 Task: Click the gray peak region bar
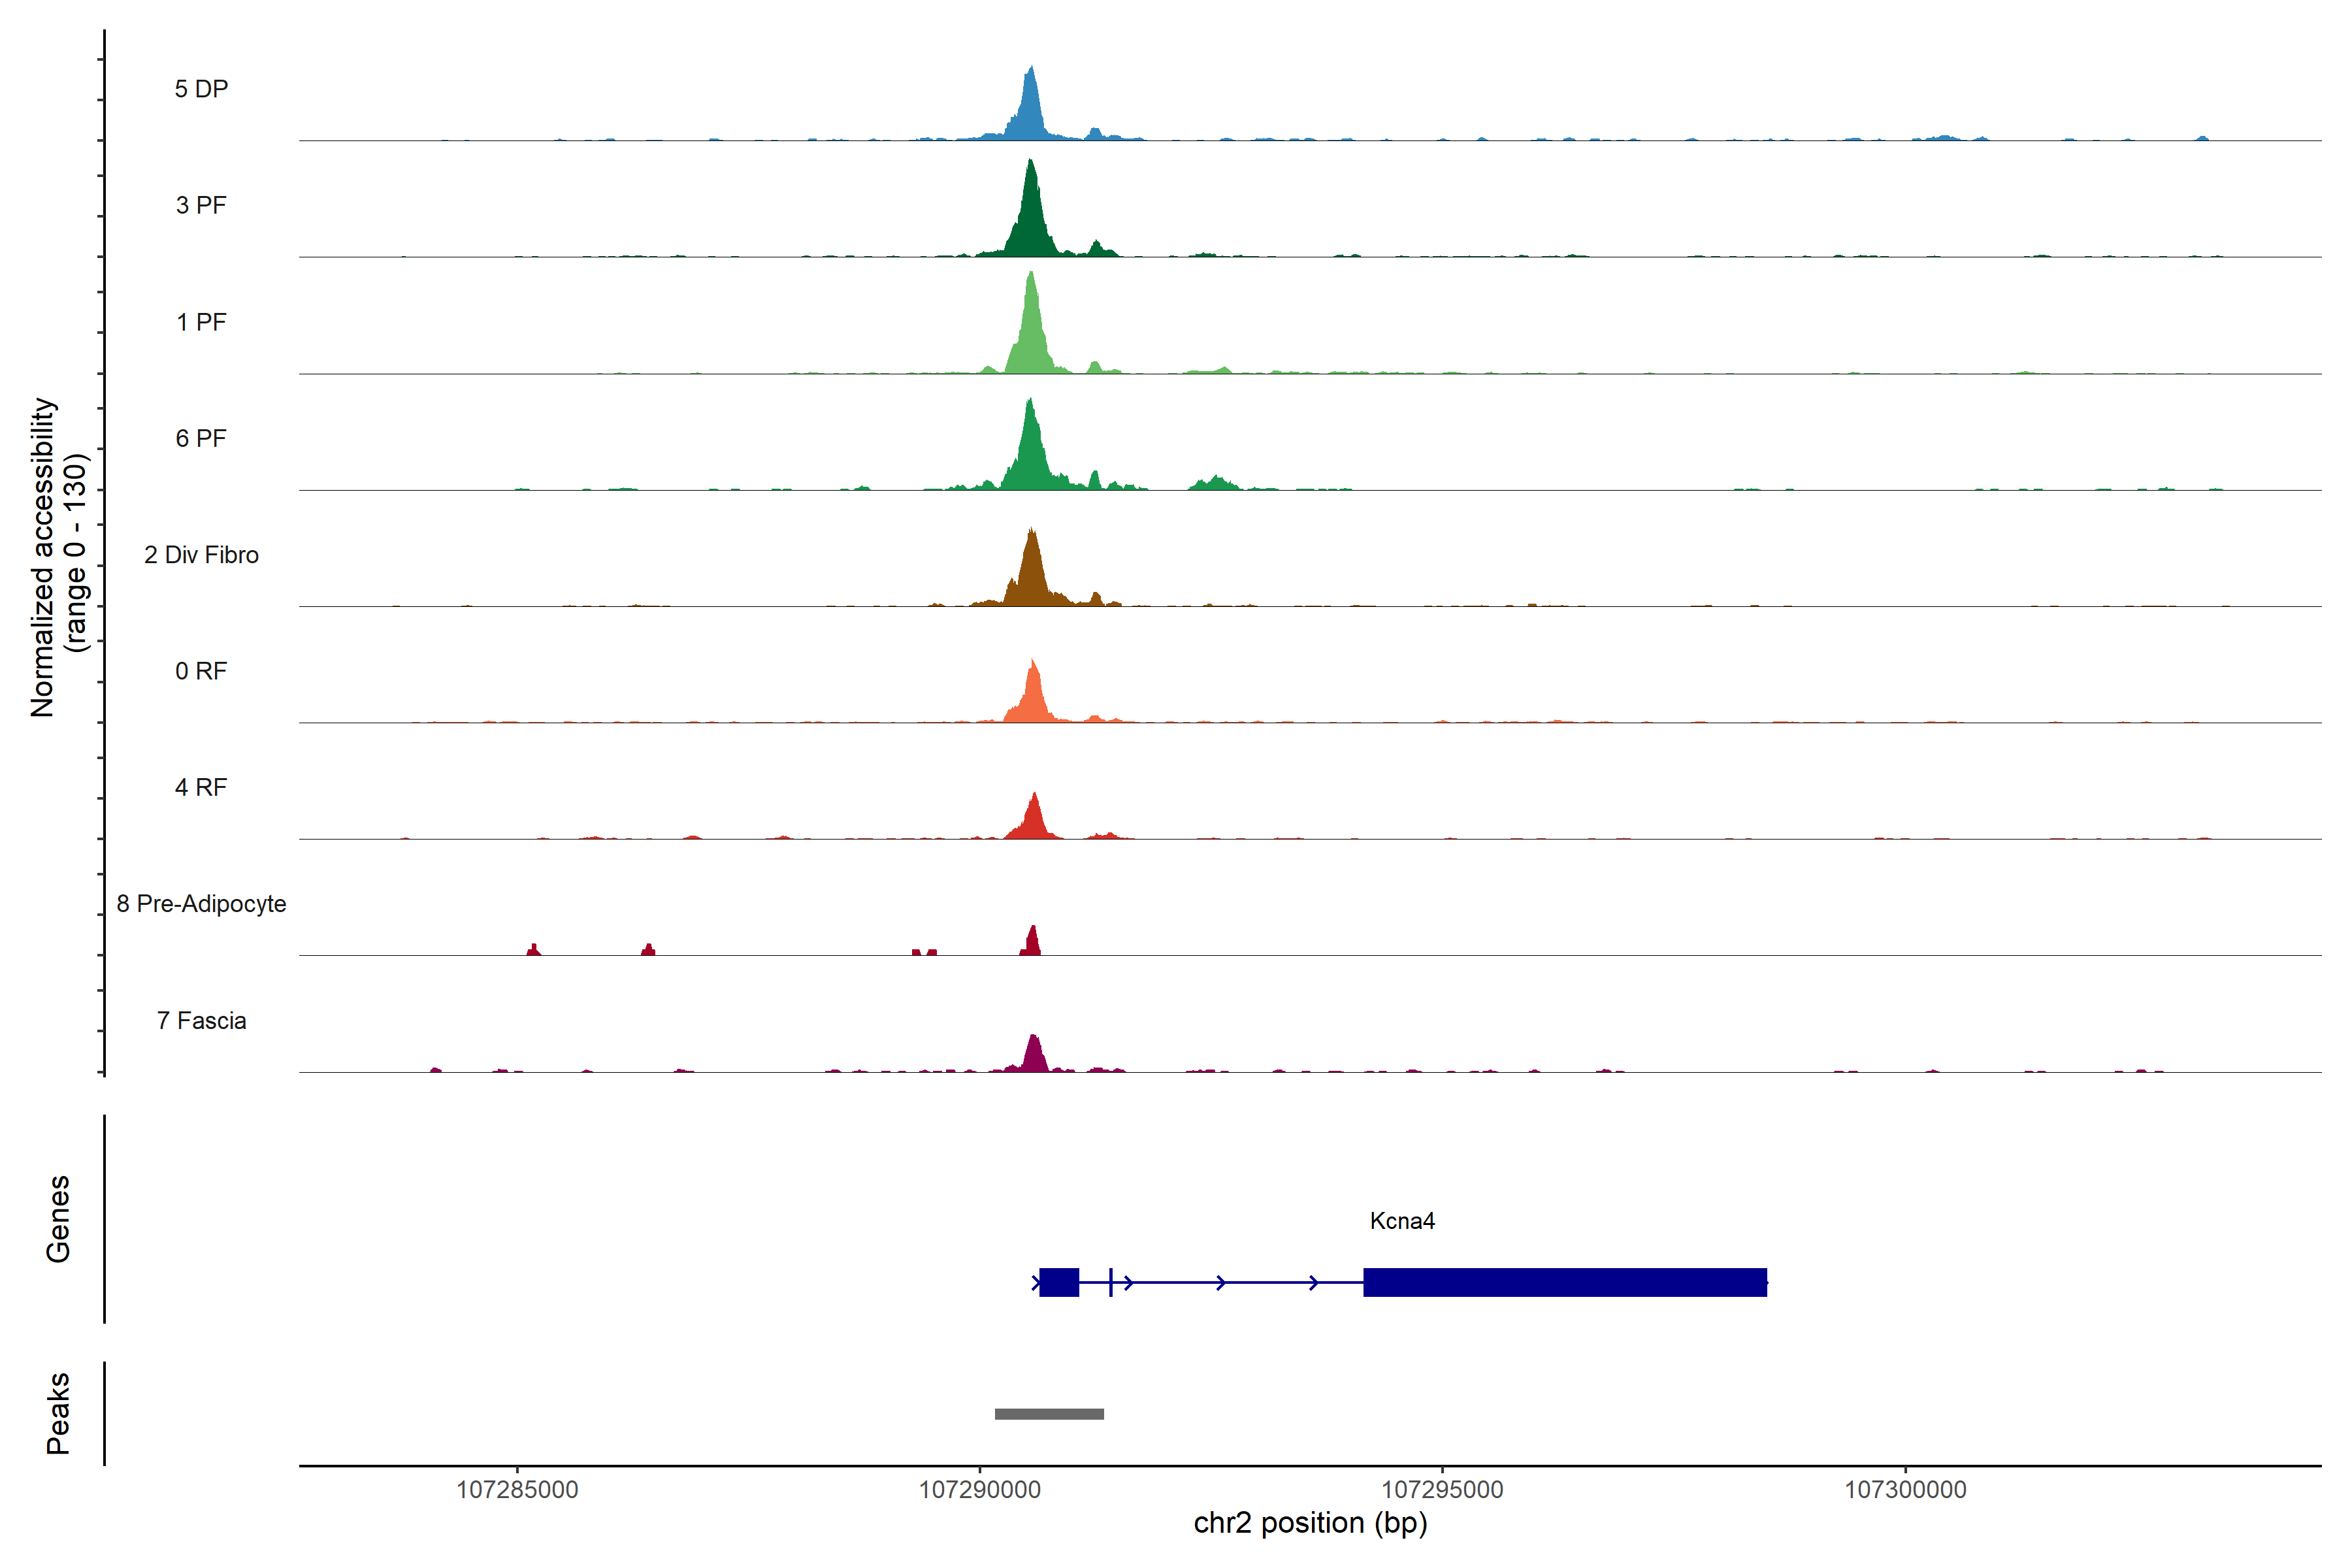(1049, 1414)
